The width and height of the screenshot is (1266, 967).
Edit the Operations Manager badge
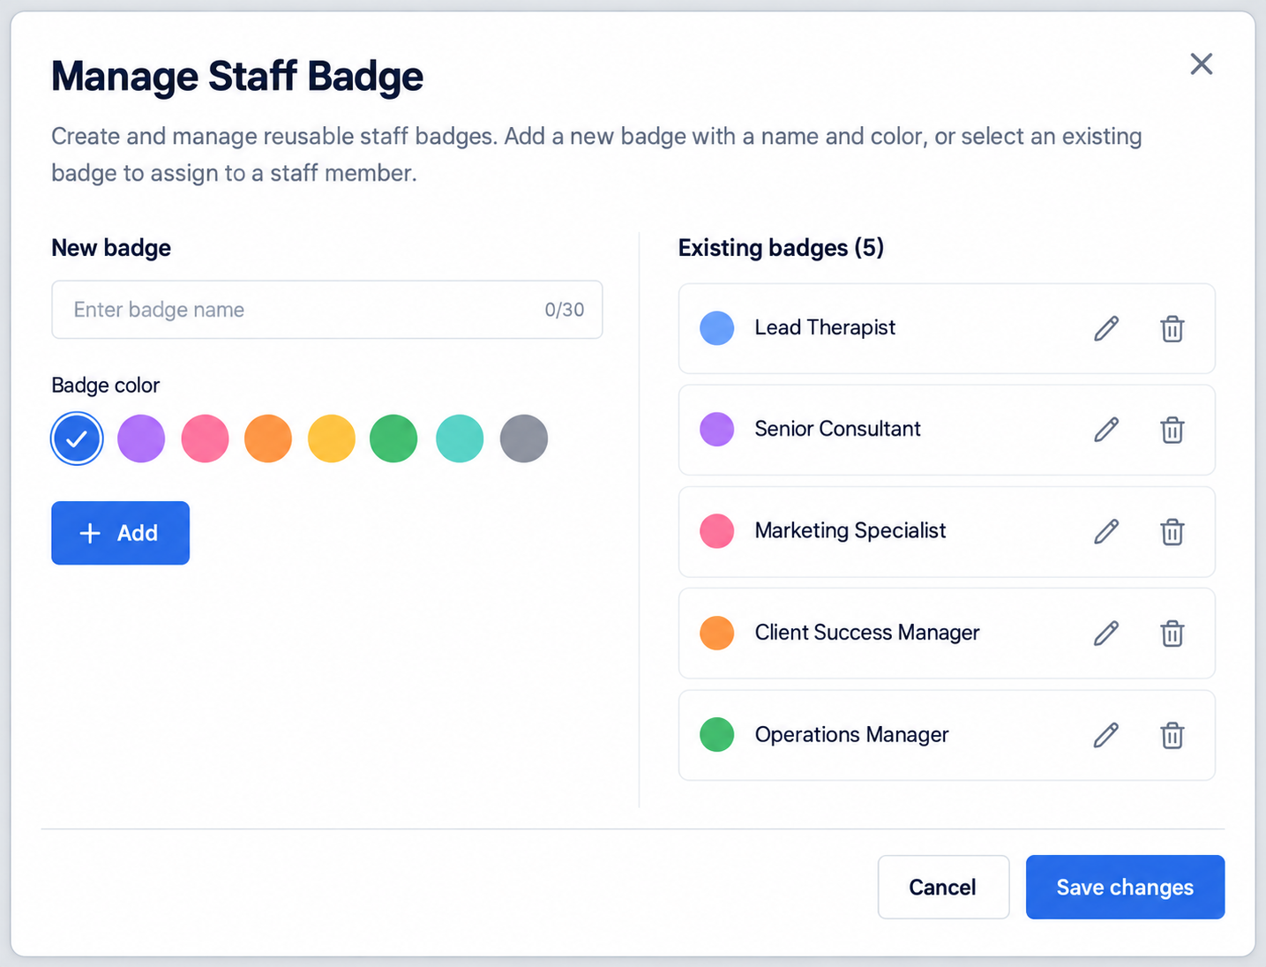1106,735
